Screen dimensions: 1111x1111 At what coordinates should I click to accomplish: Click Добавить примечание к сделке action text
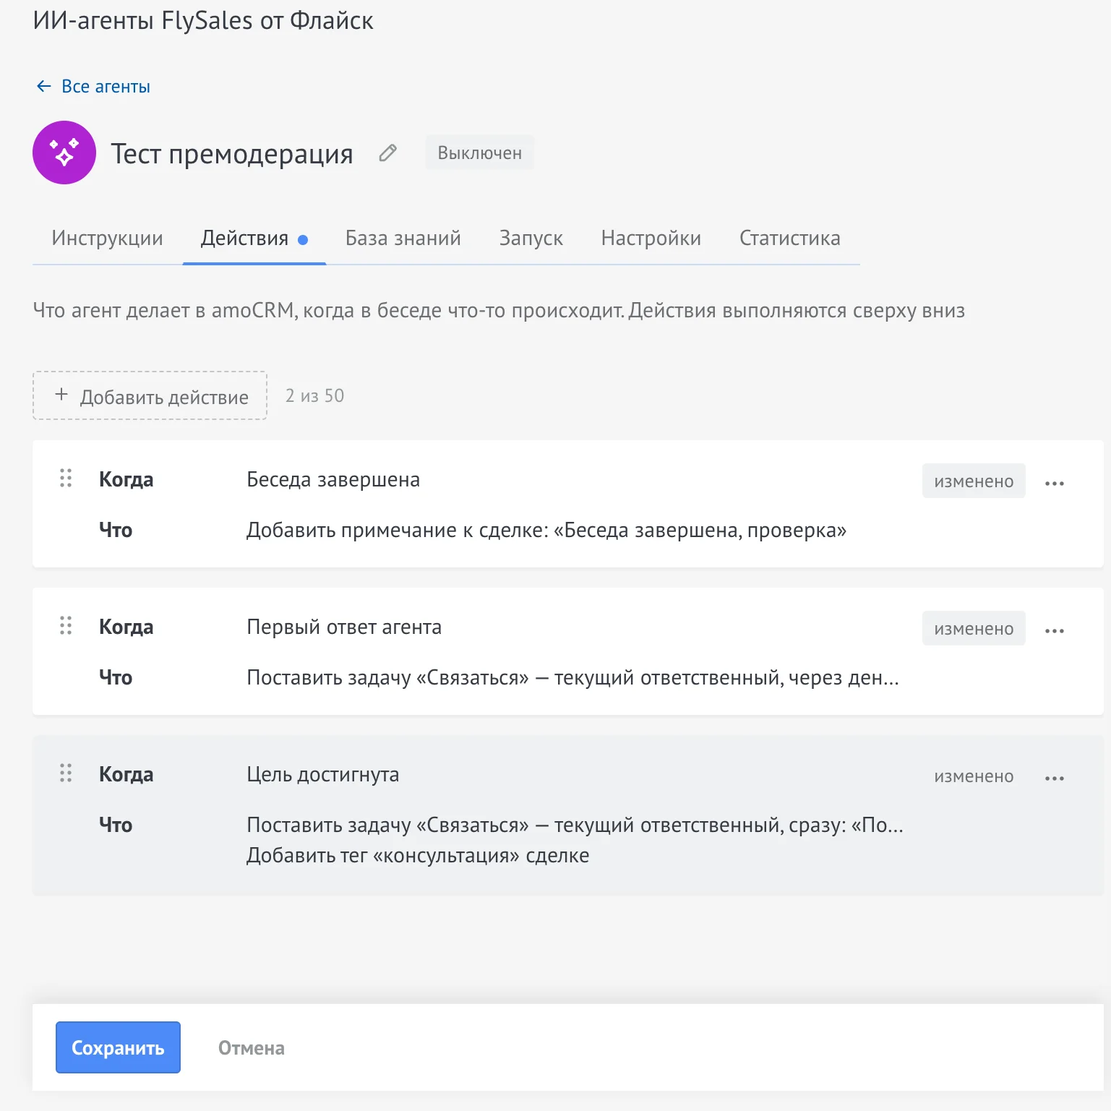coord(546,530)
